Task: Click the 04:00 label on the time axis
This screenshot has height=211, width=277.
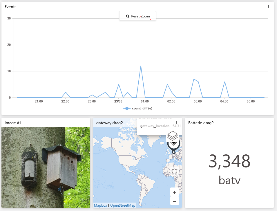Action: pyautogui.click(x=224, y=101)
